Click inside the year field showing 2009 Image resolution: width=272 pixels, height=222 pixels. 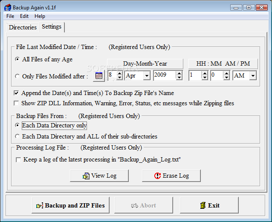[165, 75]
